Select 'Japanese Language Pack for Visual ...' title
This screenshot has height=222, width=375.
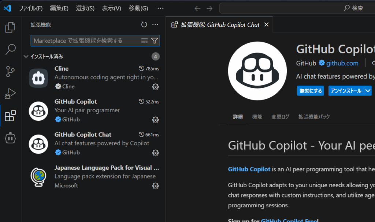click(107, 168)
